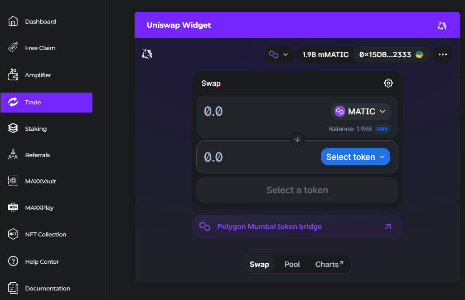Open the Amplifier wallet icon

pyautogui.click(x=13, y=75)
